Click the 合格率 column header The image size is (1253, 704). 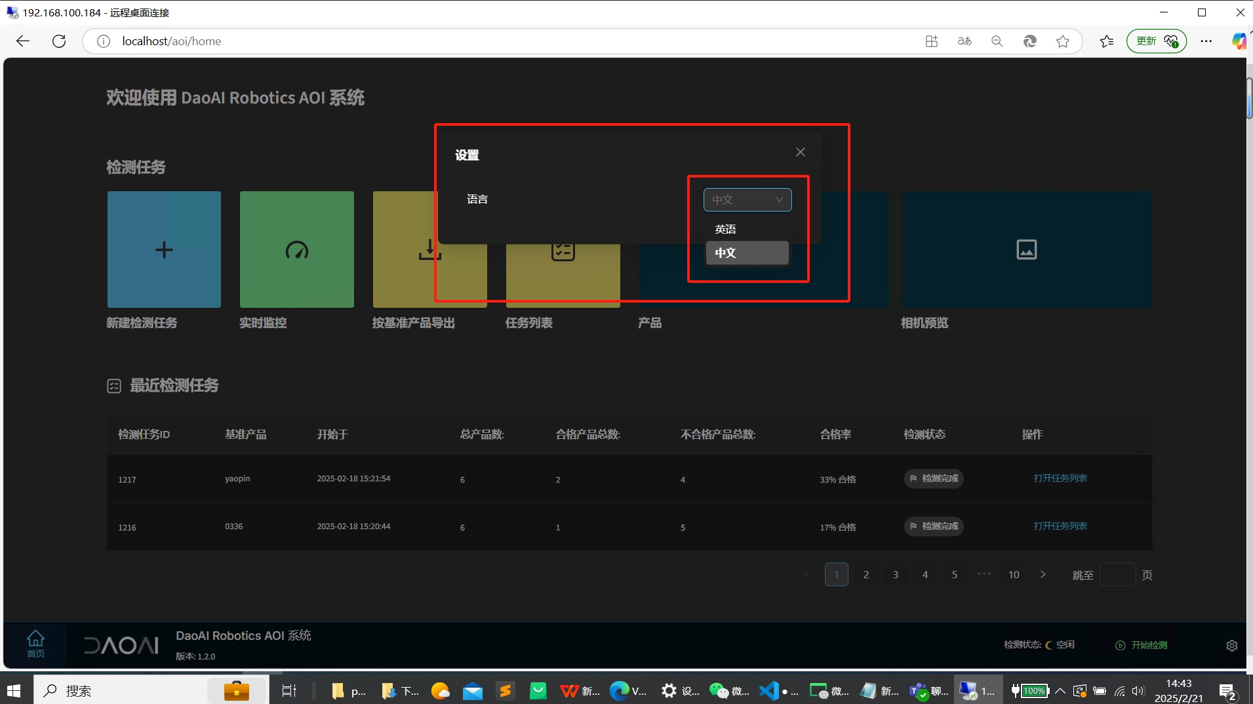coord(835,434)
